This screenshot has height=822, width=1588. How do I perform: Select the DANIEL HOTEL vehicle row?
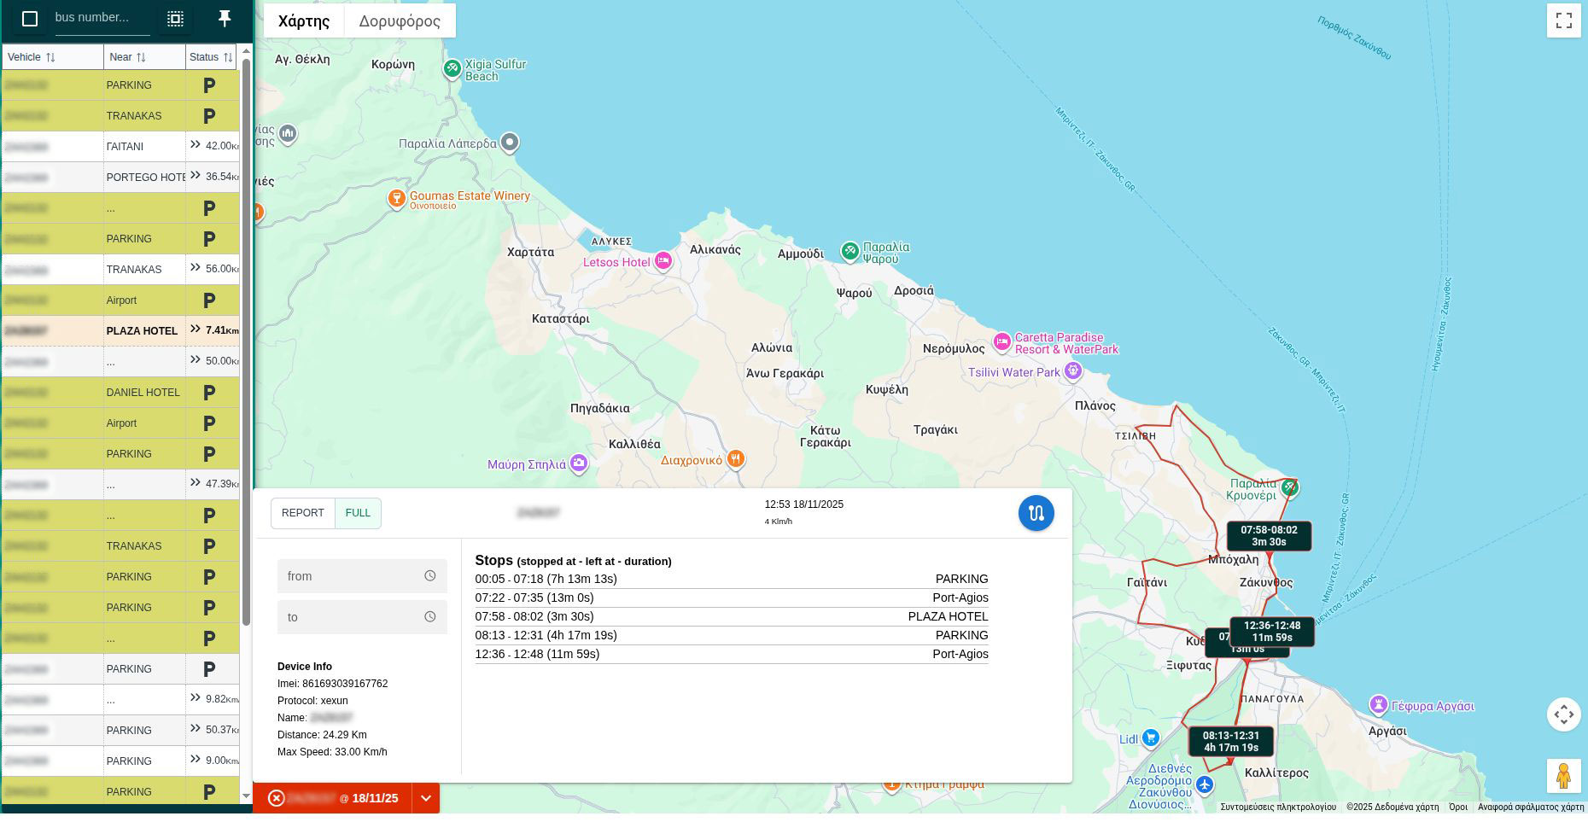(120, 393)
